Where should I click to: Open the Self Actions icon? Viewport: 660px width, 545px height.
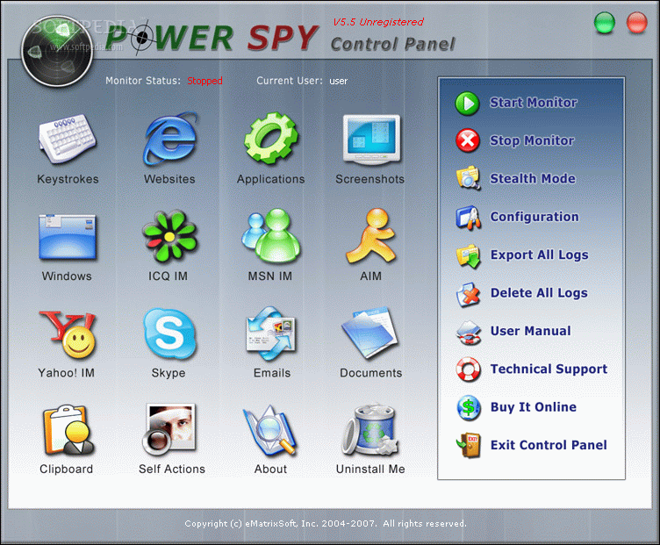pyautogui.click(x=169, y=429)
